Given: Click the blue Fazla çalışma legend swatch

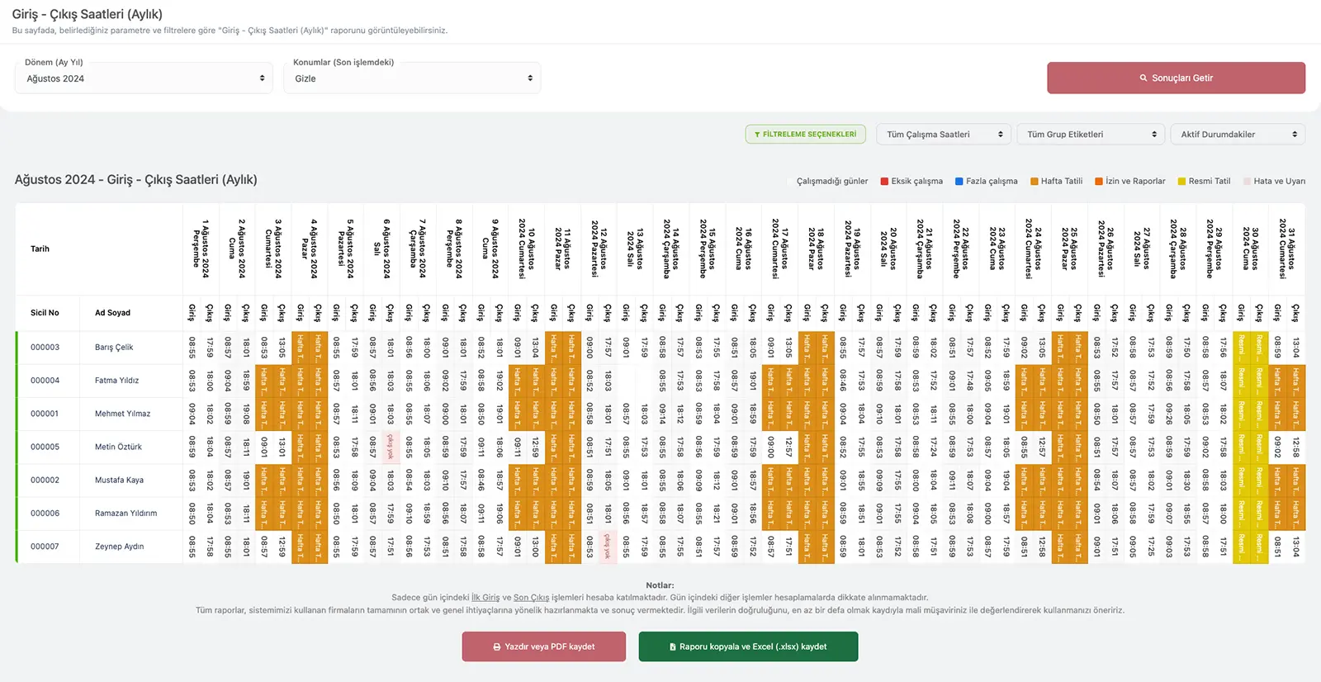Looking at the screenshot, I should coord(959,182).
